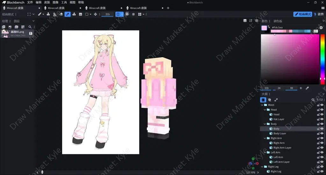Collapse the Left Arm folder
Viewport: 326px width, 175px height.
coord(265,152)
